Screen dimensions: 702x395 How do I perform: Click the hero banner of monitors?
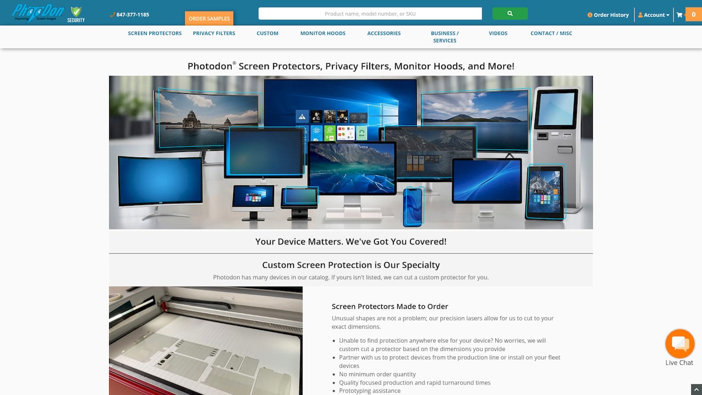click(351, 153)
